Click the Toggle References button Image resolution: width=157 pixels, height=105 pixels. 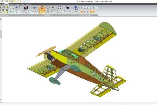(76, 10)
